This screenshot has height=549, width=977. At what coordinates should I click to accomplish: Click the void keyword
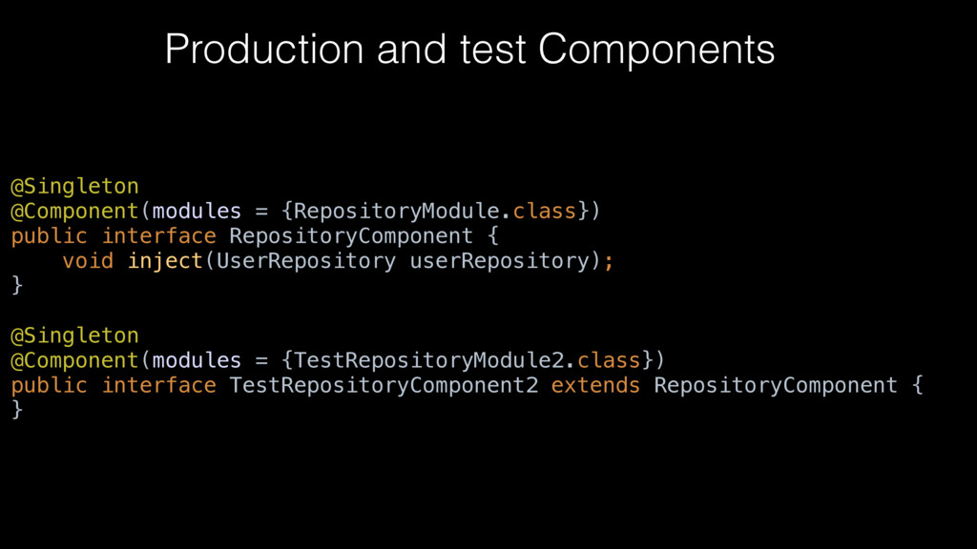88,261
